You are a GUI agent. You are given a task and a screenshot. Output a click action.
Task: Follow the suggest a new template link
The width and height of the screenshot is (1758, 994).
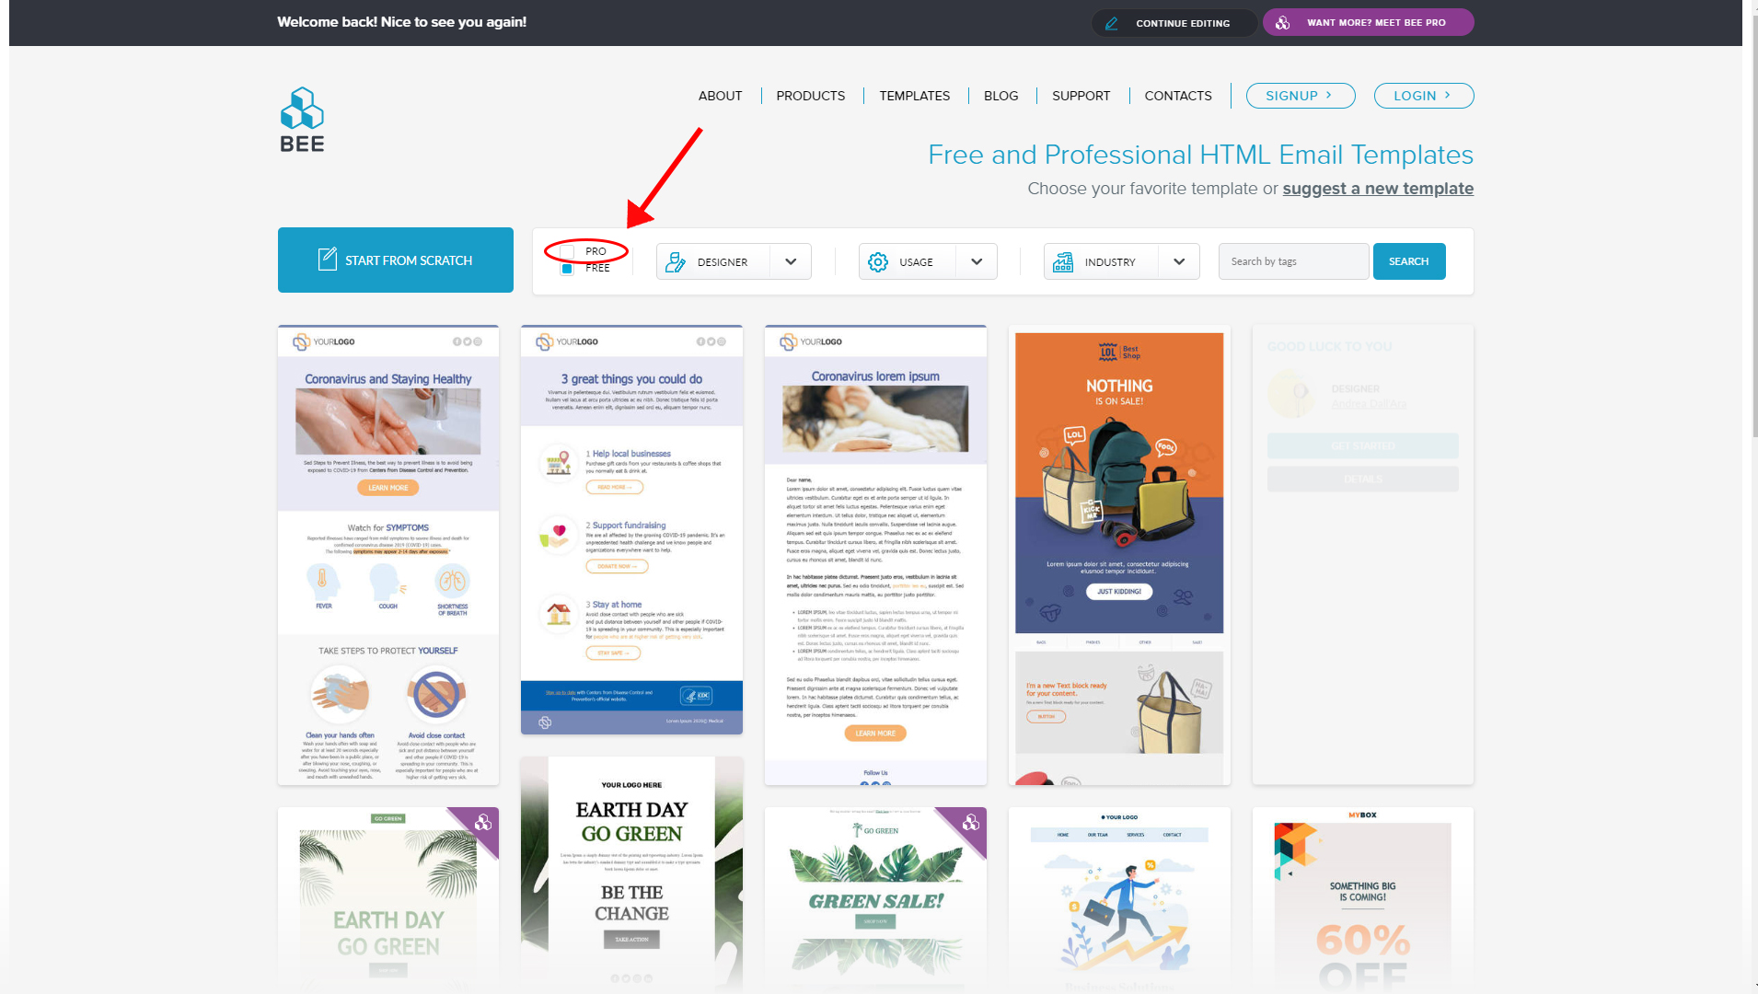pyautogui.click(x=1378, y=189)
